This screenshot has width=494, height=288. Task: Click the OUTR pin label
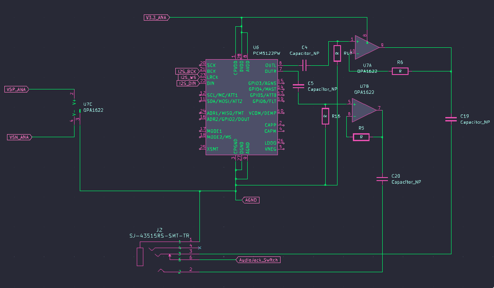point(270,71)
